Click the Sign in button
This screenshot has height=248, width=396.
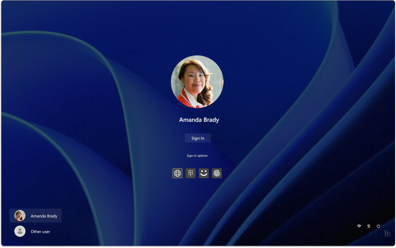coord(198,138)
